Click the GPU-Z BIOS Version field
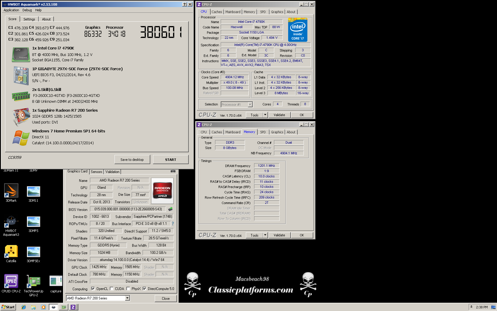 (x=128, y=209)
